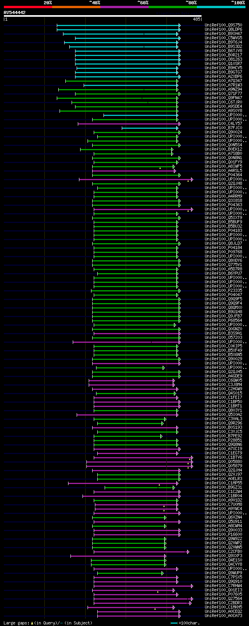The width and height of the screenshot is (249, 626).
Task: Click the UniRef100_P04363 label
Action: 223,205
